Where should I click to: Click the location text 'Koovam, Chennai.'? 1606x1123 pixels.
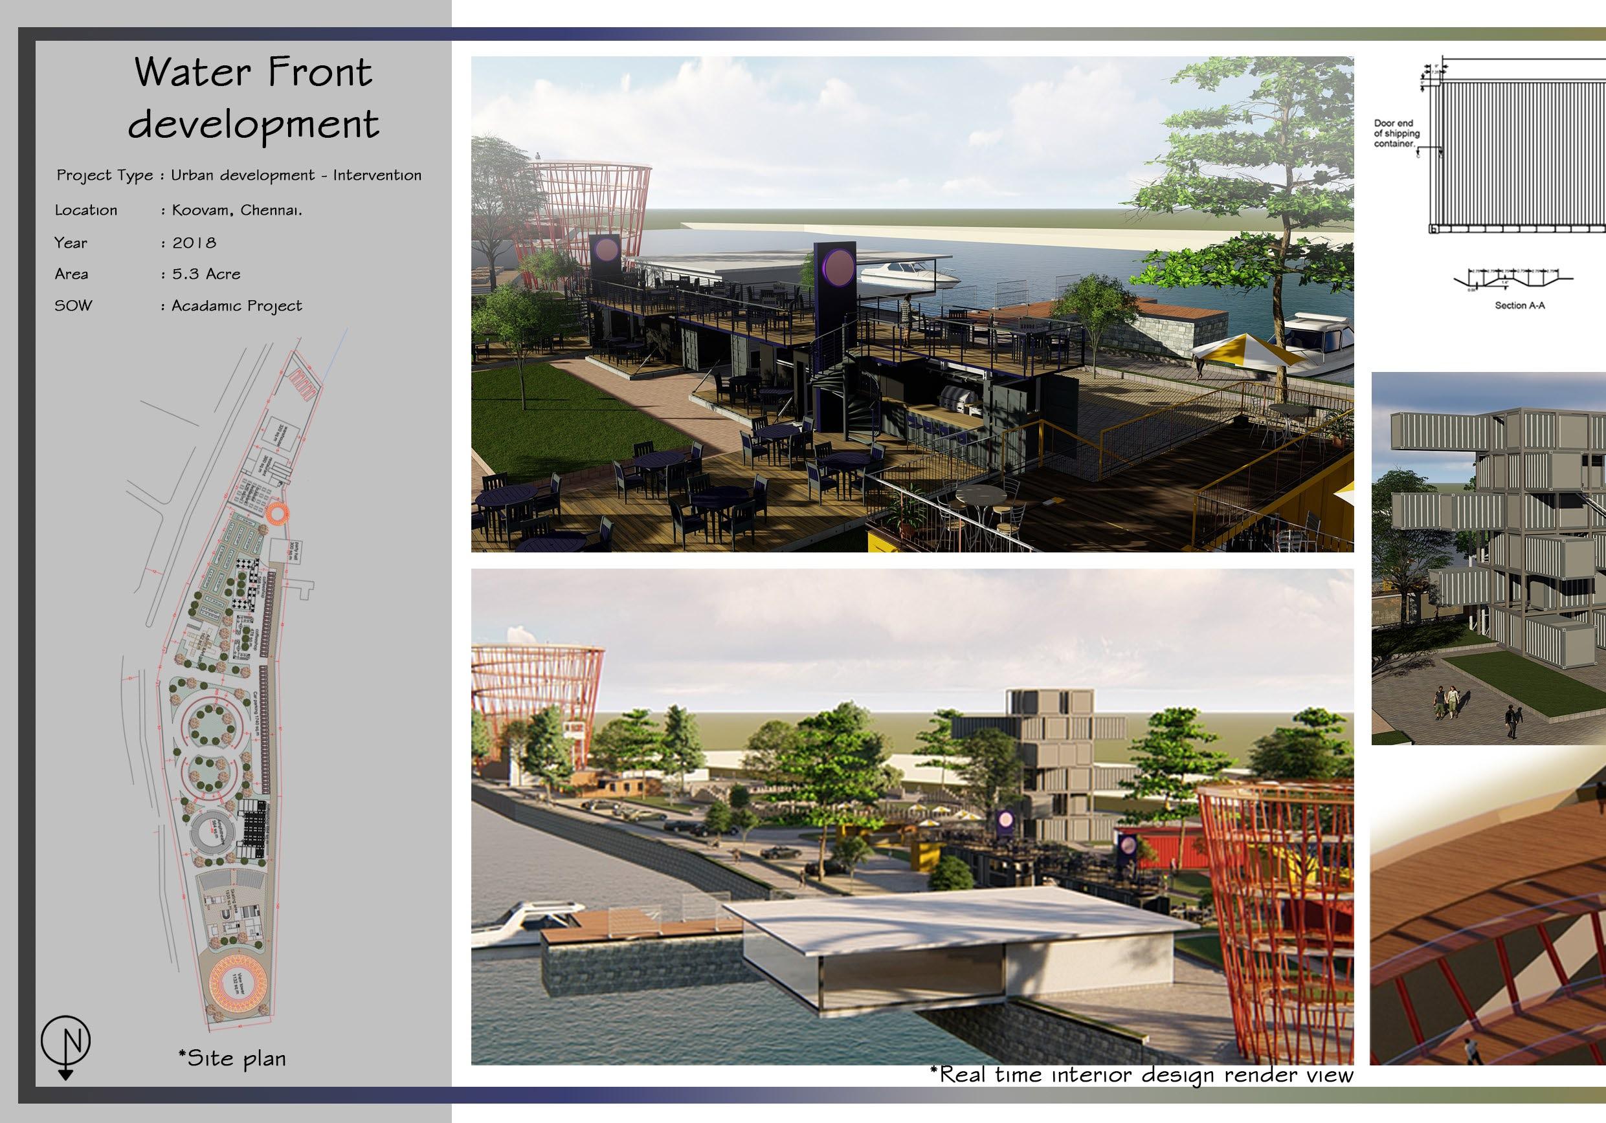coord(237,210)
